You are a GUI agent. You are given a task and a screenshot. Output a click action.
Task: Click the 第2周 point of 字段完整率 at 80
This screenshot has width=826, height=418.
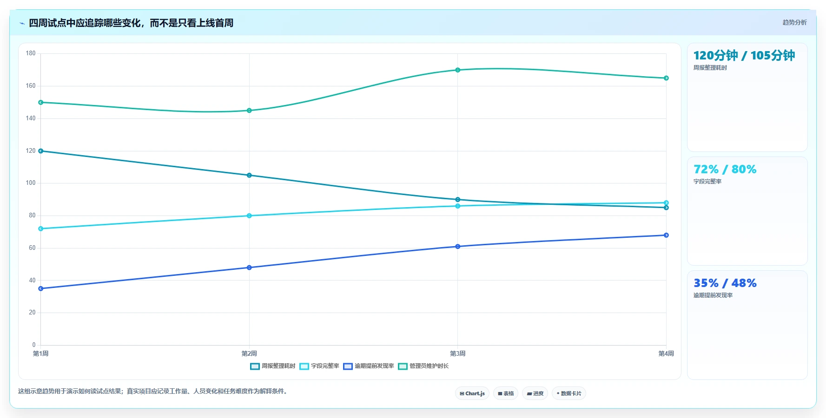point(249,216)
